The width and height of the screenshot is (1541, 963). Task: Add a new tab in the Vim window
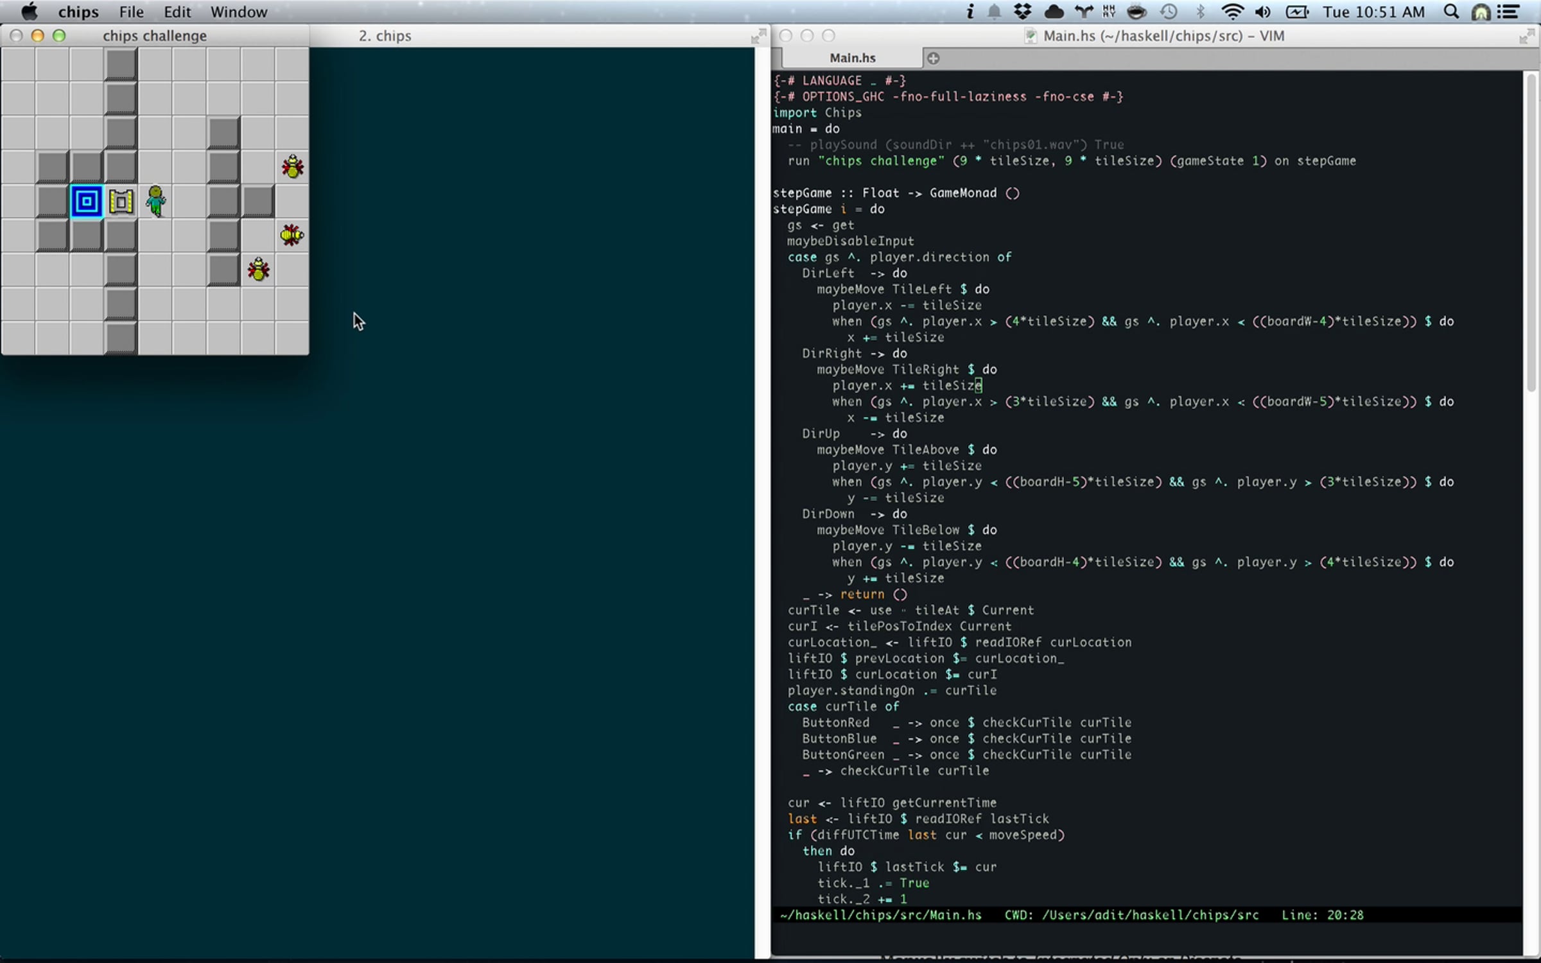933,58
